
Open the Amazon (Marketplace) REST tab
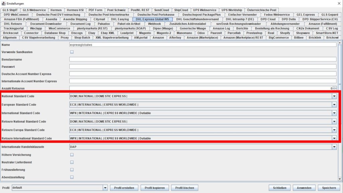243,38
